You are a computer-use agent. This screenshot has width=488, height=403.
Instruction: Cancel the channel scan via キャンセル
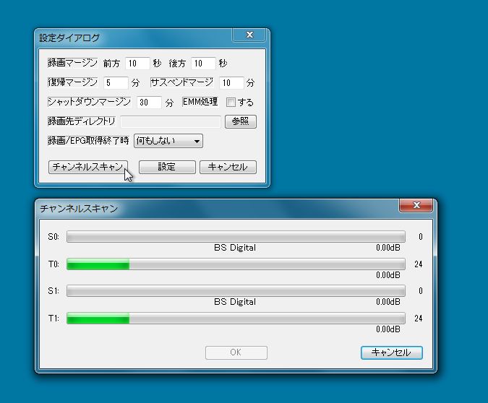392,352
